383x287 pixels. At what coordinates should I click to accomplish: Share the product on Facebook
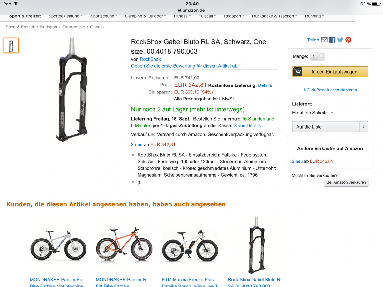pyautogui.click(x=332, y=40)
